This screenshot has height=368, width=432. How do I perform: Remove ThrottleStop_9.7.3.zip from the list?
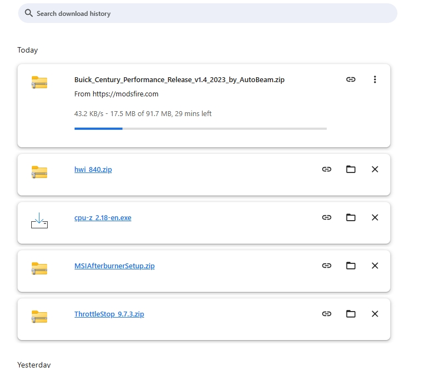pos(374,314)
